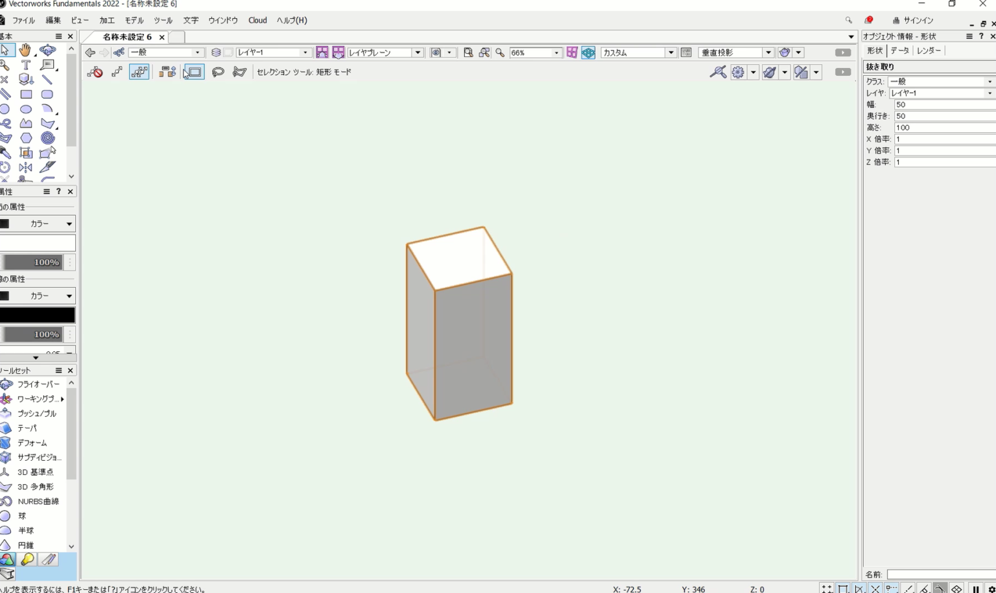Select the Push/Pull tool (プッシュ/プル)
This screenshot has width=996, height=593.
(x=36, y=413)
